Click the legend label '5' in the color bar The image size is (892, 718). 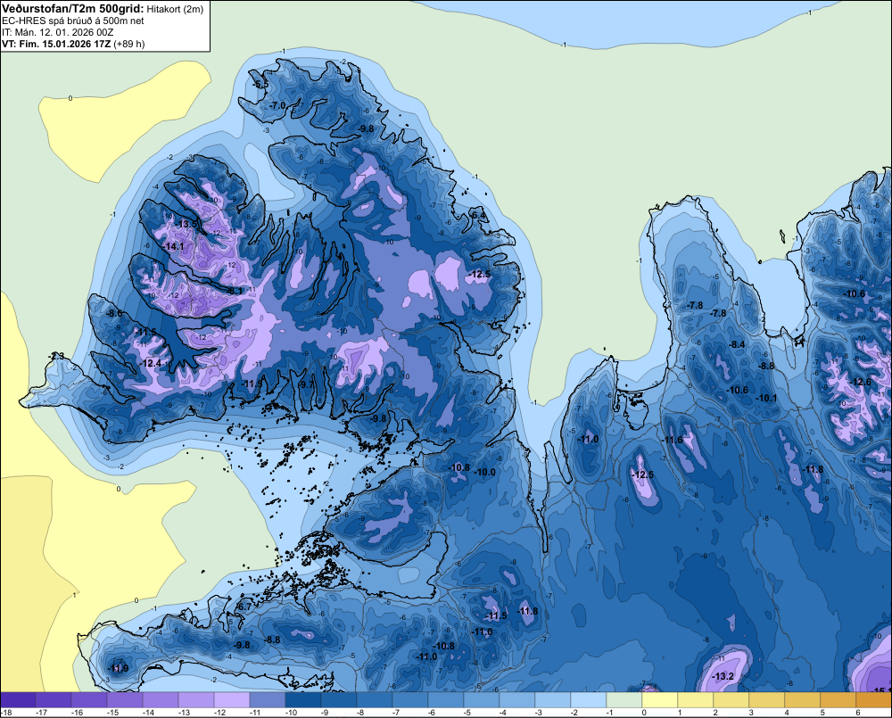tap(822, 713)
